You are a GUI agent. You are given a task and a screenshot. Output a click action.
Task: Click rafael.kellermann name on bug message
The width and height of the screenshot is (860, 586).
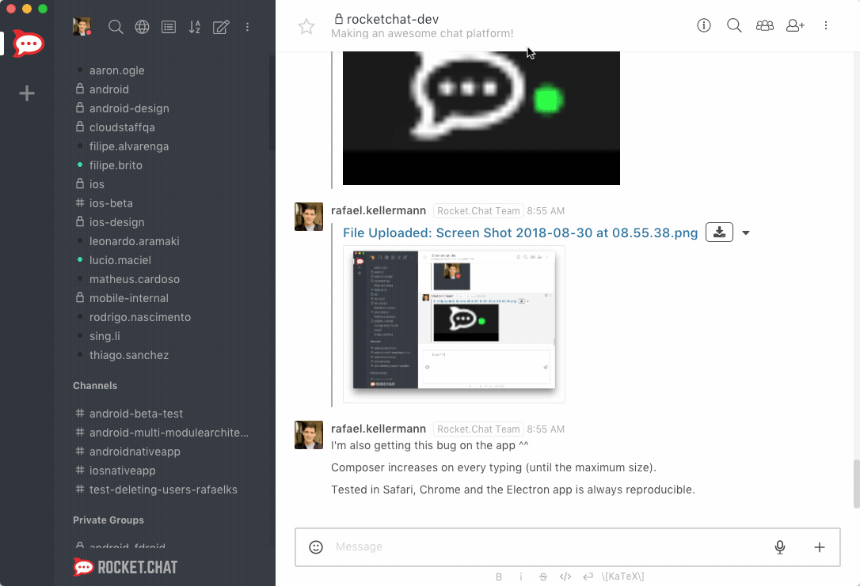tap(379, 429)
